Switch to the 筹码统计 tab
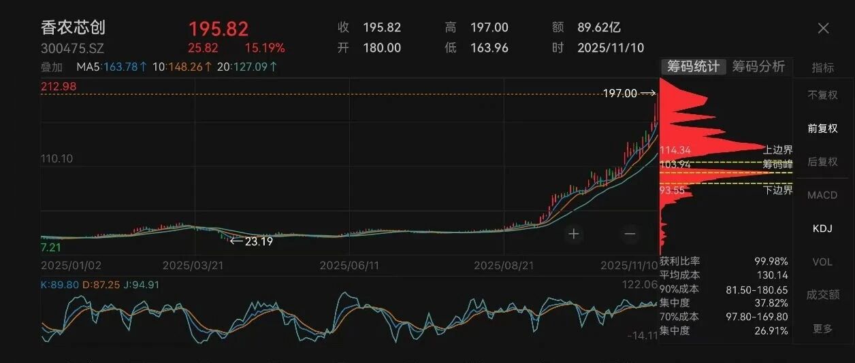 (x=693, y=66)
